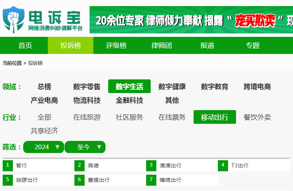Image resolution: width=293 pixels, height=191 pixels.
Task: Filter industry by 社区服务
Action: [x=129, y=117]
